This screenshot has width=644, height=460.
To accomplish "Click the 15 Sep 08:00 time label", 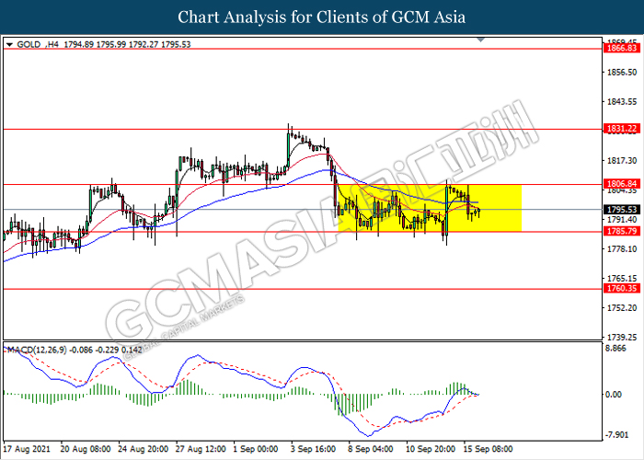I will point(488,449).
